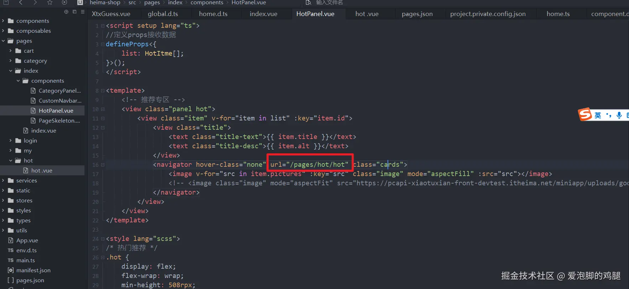
Task: Click the folder icon beside static
Action: [11, 190]
